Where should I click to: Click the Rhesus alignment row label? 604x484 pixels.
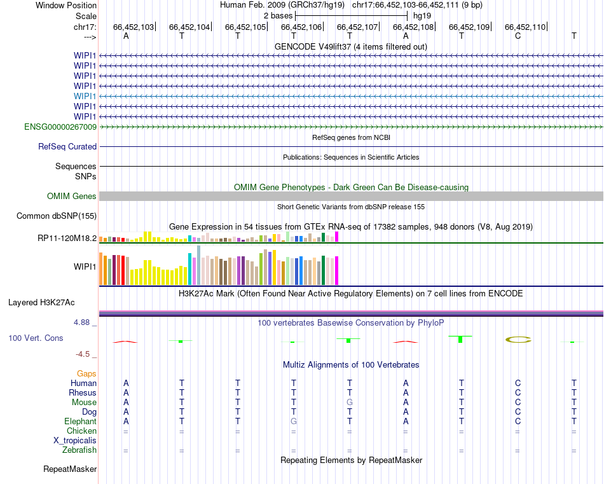pyautogui.click(x=83, y=392)
